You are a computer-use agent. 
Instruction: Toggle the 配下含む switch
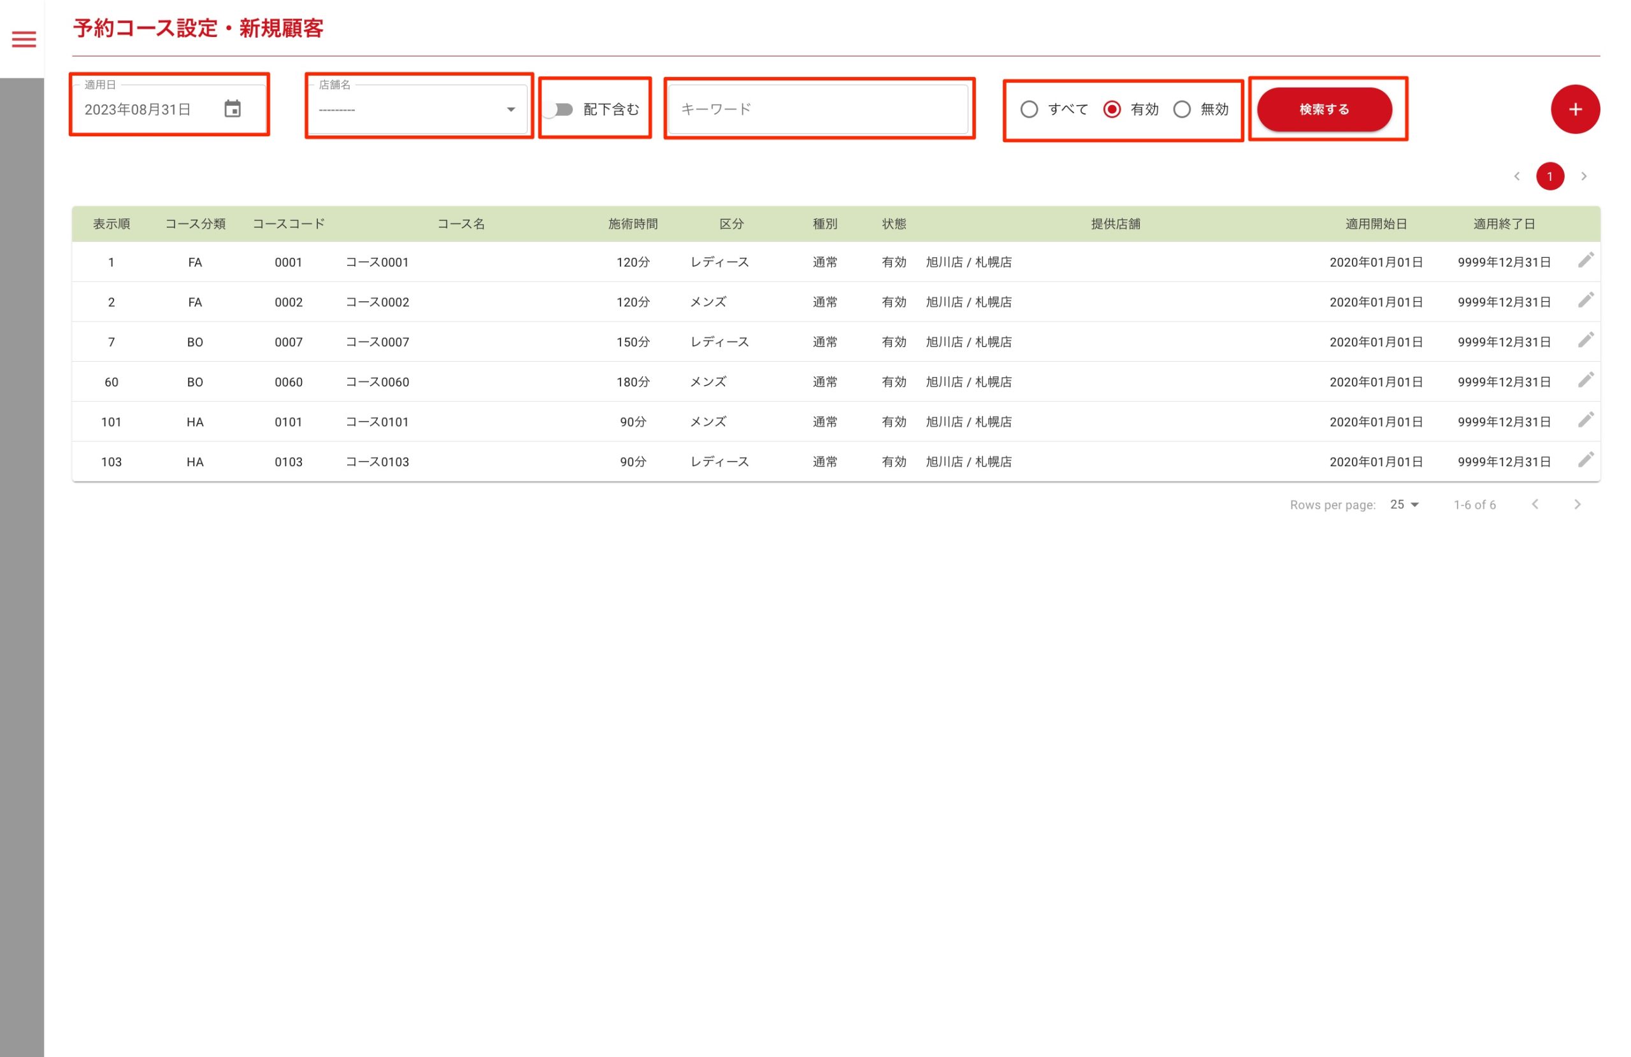(559, 110)
